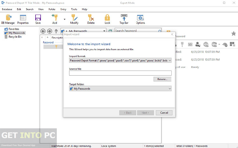Expand the My Passwords path dropdown
Viewport: 238px width, 148px height.
tap(104, 31)
